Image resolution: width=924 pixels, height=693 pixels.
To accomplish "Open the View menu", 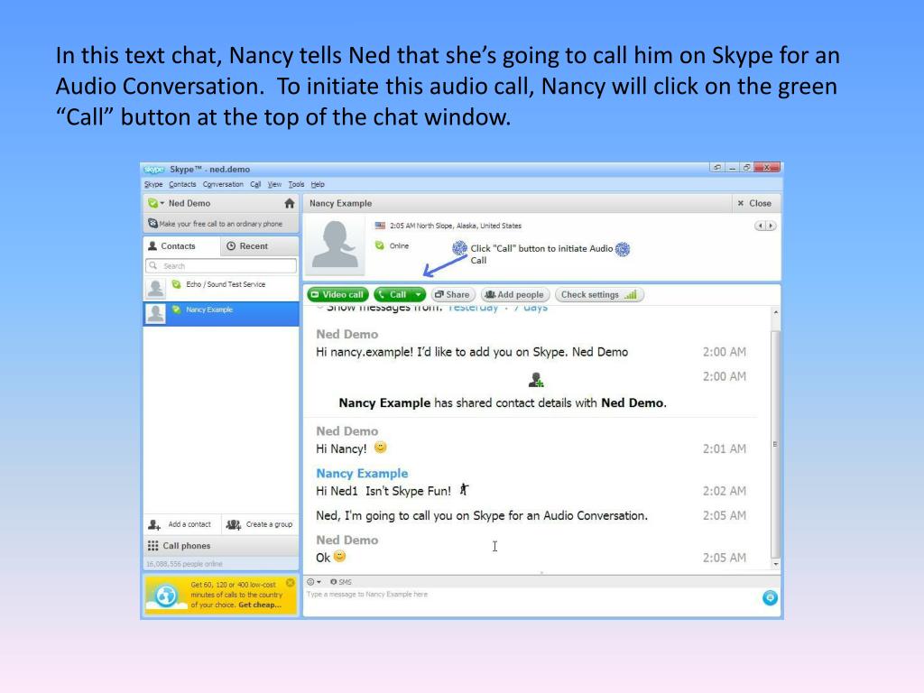I will [x=274, y=184].
